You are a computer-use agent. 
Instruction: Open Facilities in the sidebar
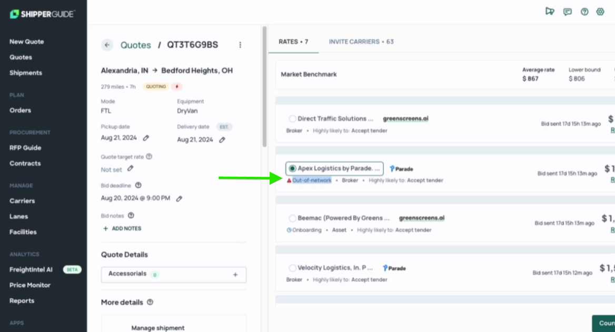click(23, 232)
